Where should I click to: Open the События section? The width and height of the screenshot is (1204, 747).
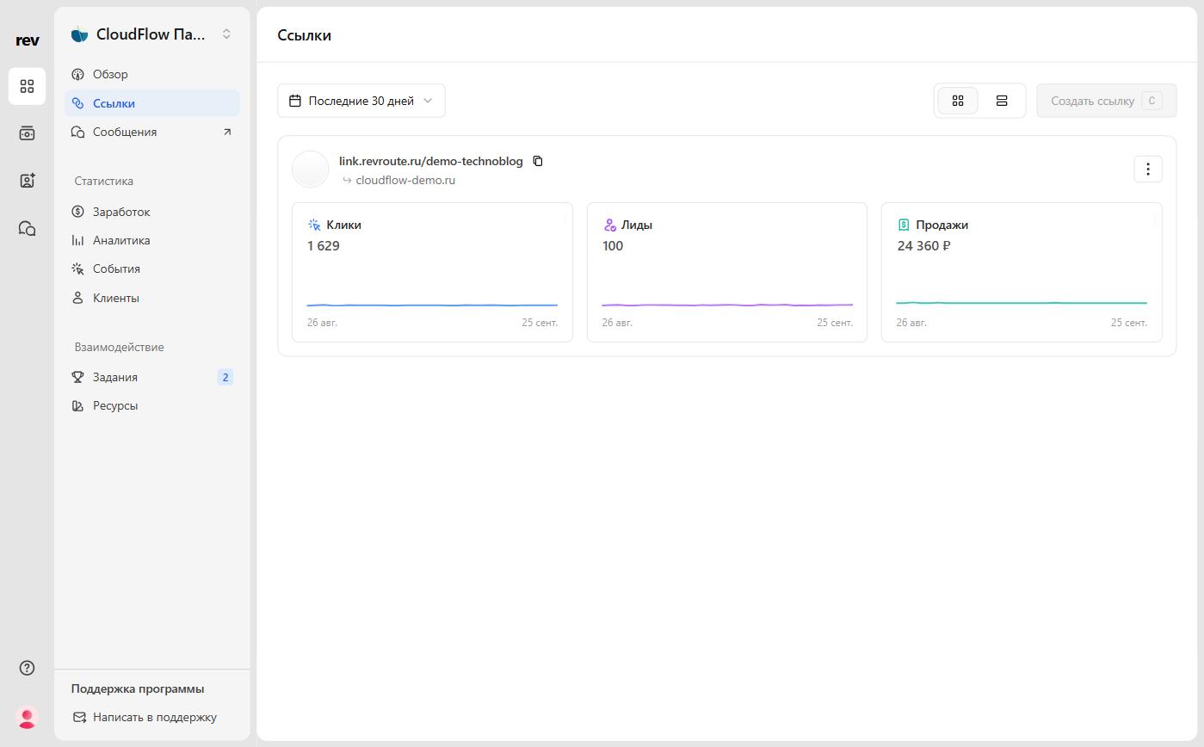[152, 269]
